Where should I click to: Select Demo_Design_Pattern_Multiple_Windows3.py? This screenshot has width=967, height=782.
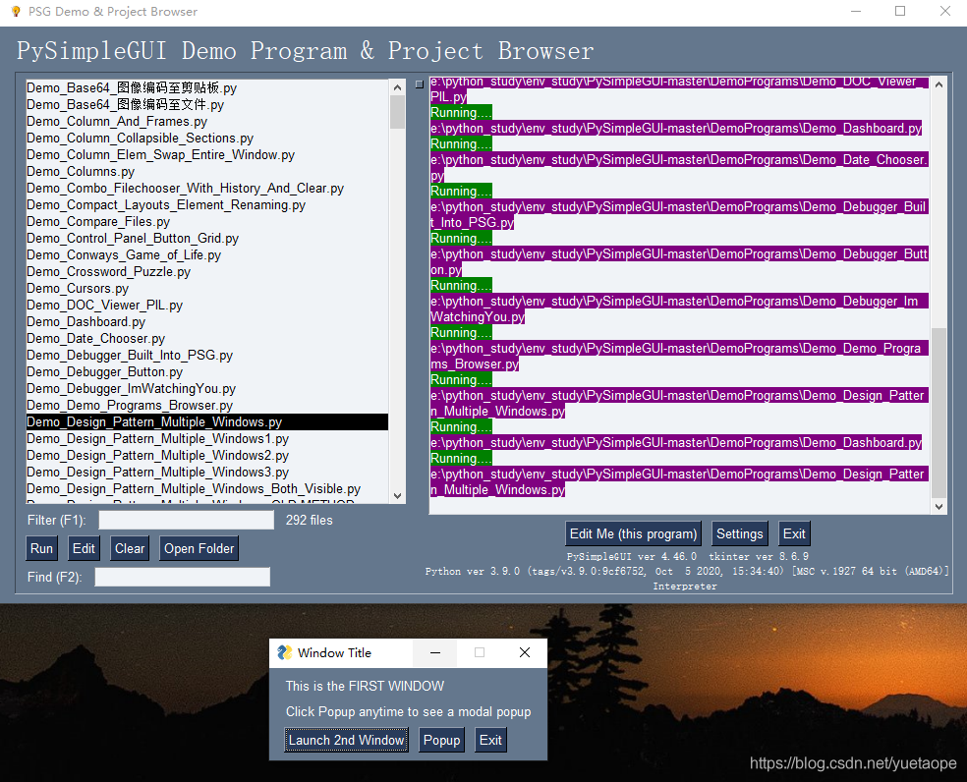207,472
